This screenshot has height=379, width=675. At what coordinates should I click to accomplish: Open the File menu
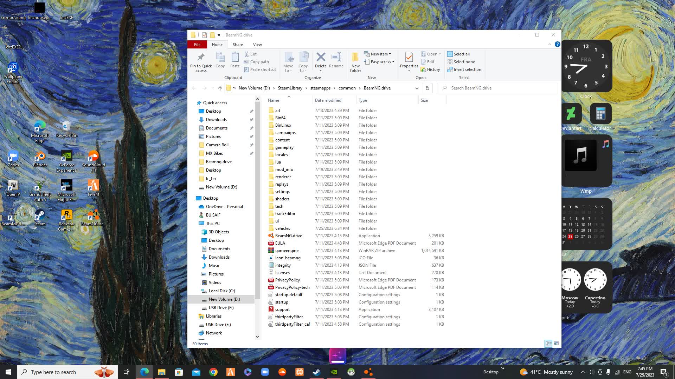197,45
